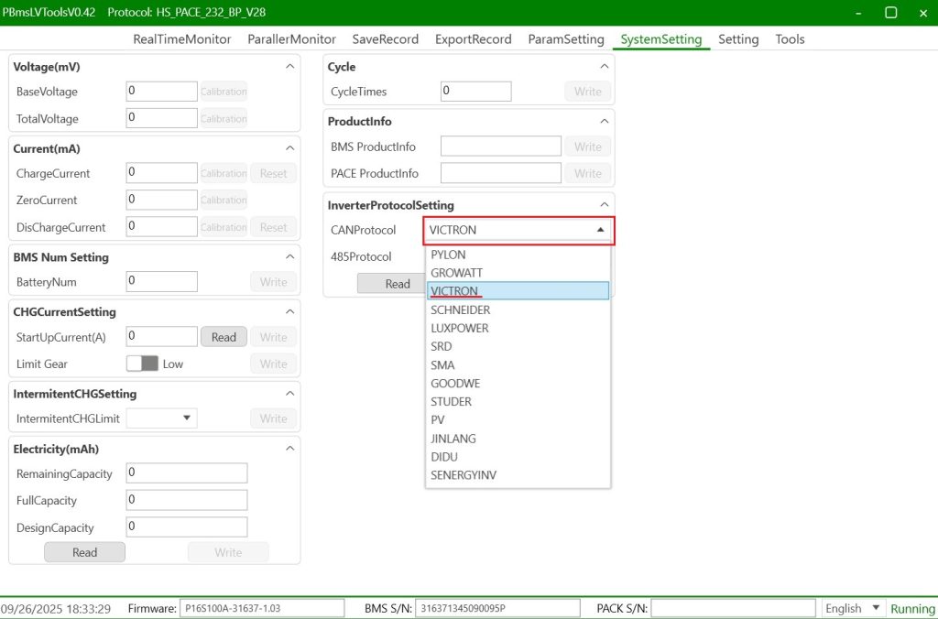
Task: Click the PACK S/N text field
Action: pyautogui.click(x=733, y=608)
